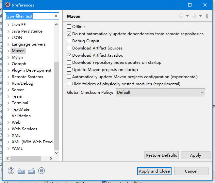Open the forward history dropdown arrow
The image size is (215, 183).
pyautogui.click(x=200, y=16)
